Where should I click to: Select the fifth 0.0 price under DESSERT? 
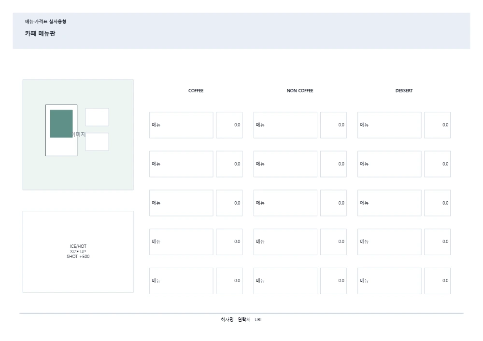(438, 281)
